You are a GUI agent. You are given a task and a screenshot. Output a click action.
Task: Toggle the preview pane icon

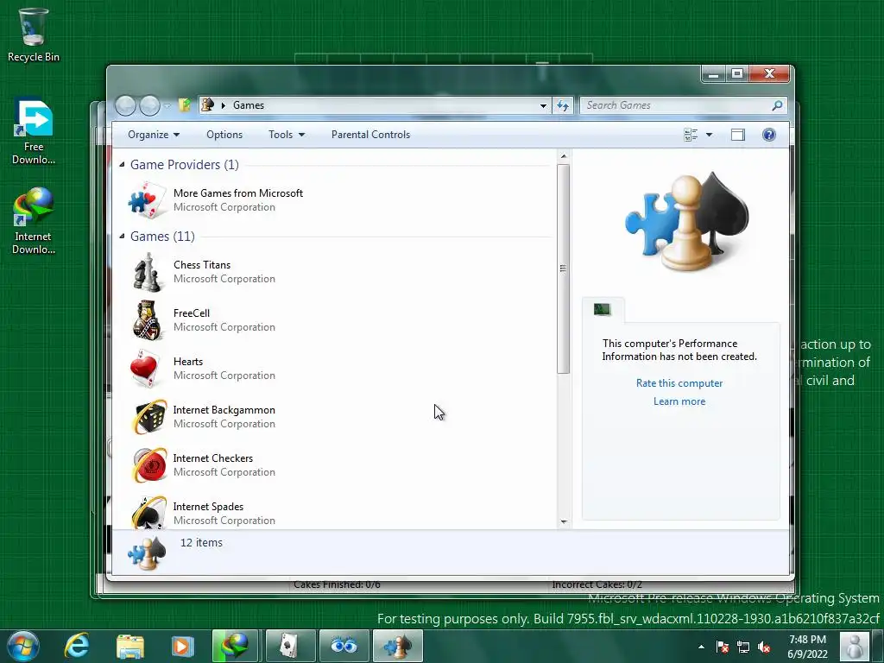pos(738,135)
